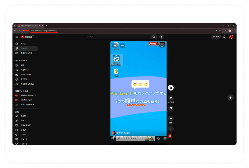
Task: Open ライブ live category
Action: [26, 130]
